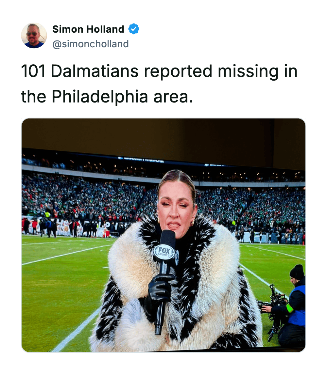Click the Fox Sports logo on the microphone

(164, 253)
